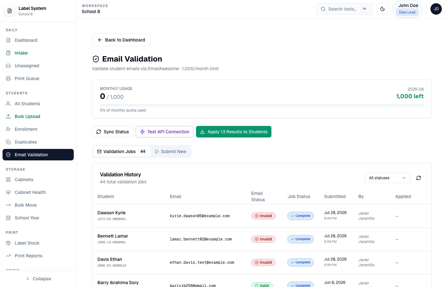Click the Cabinet Health heart icon

tap(8, 192)
